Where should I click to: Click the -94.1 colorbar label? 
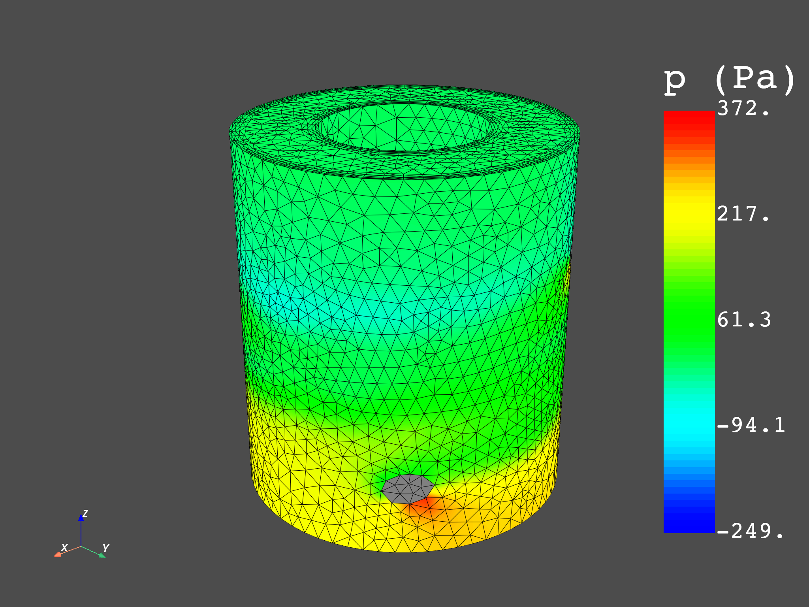click(751, 425)
